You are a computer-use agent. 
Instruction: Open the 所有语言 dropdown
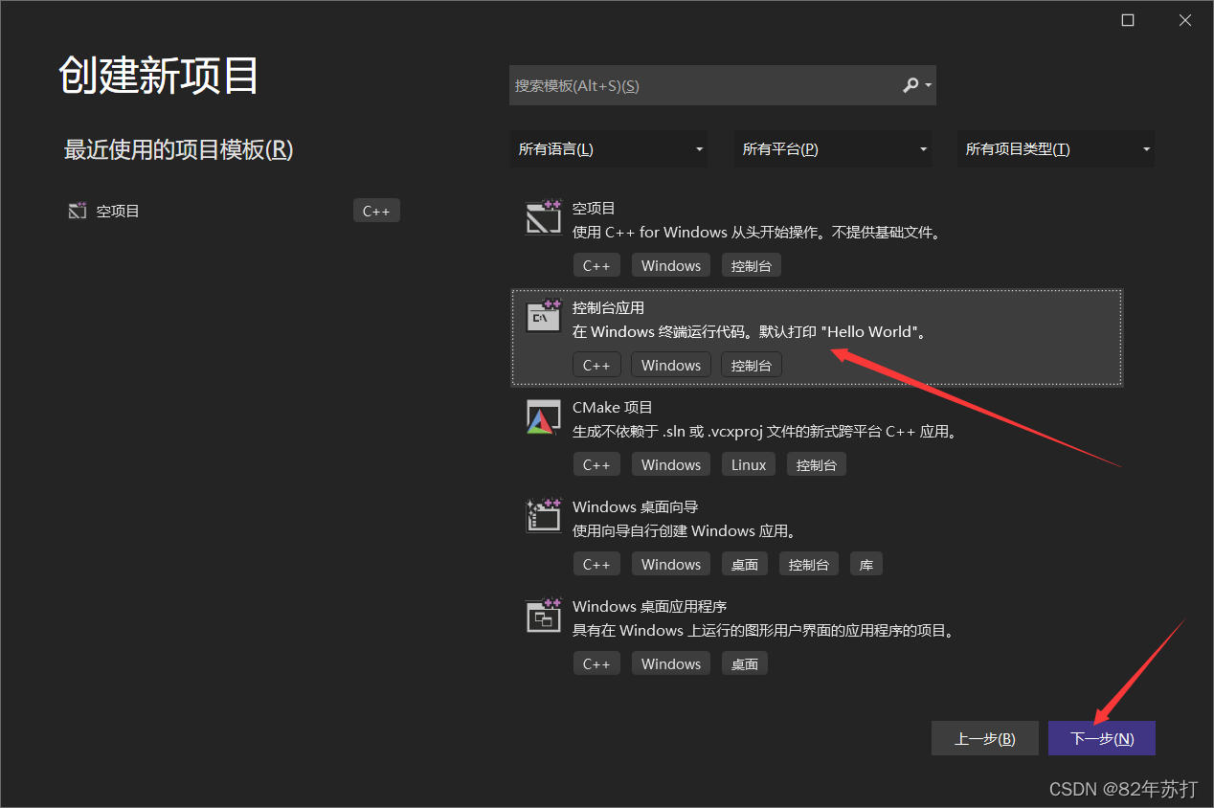[x=609, y=148]
